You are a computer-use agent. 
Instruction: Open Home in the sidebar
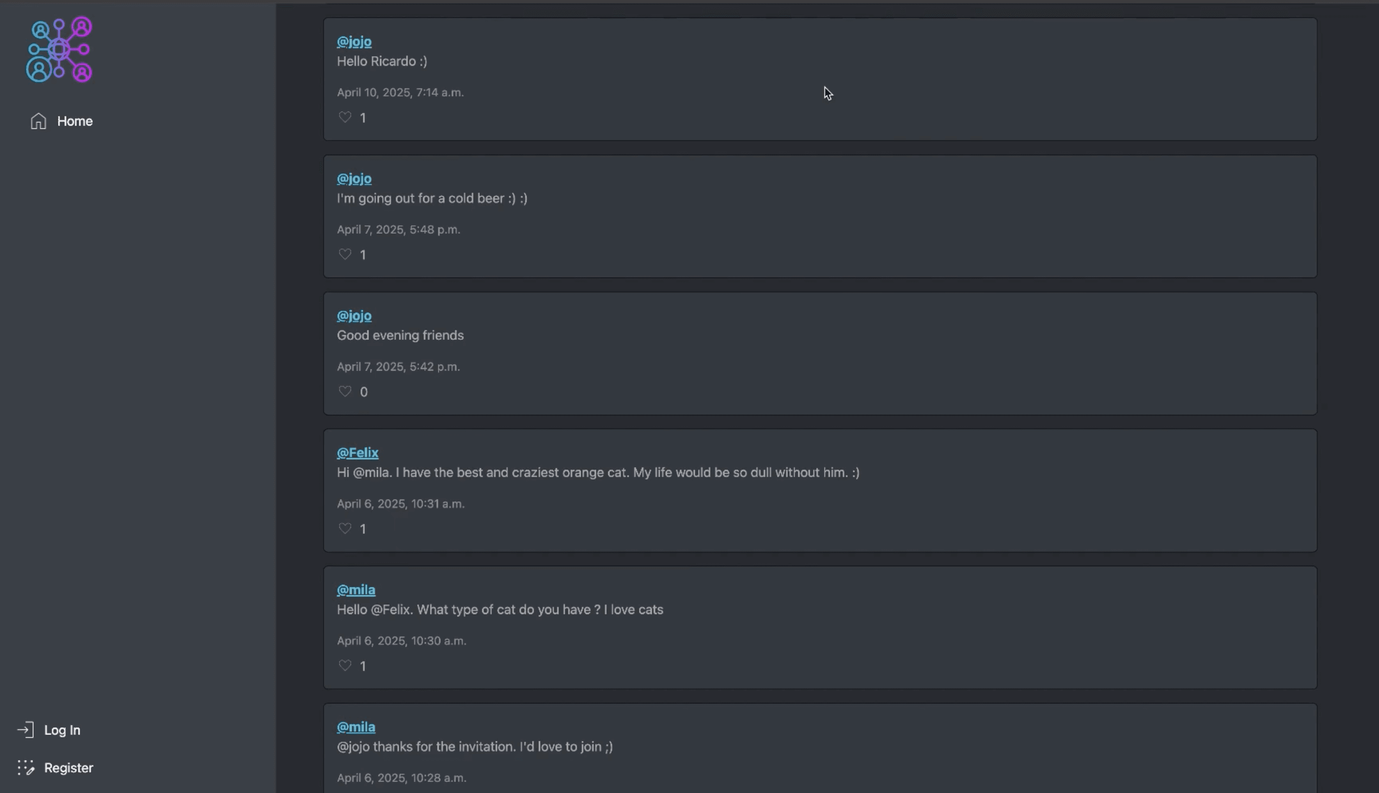coord(75,121)
